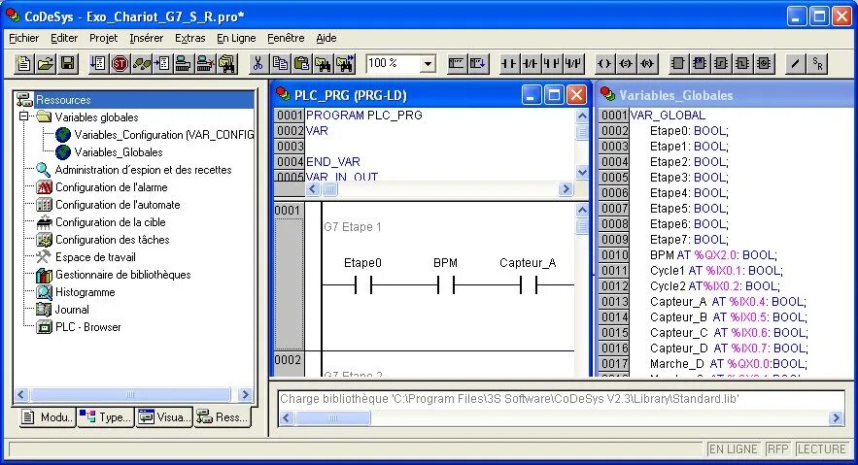Insert a negated parallel contact
This screenshot has width=858, height=465.
(573, 64)
